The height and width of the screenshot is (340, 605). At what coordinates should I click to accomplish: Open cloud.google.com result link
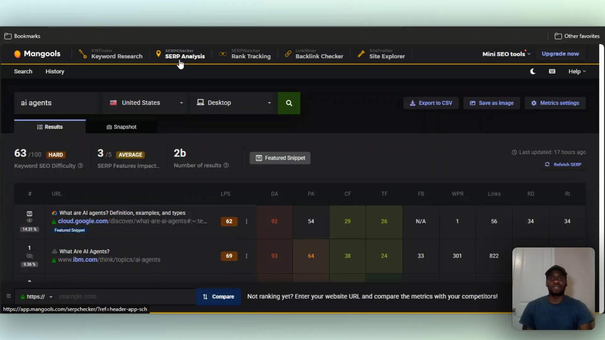tap(132, 221)
